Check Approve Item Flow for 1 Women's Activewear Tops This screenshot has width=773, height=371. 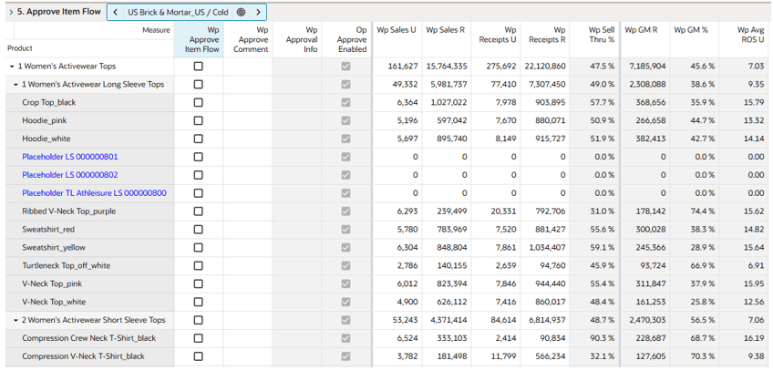pyautogui.click(x=198, y=66)
